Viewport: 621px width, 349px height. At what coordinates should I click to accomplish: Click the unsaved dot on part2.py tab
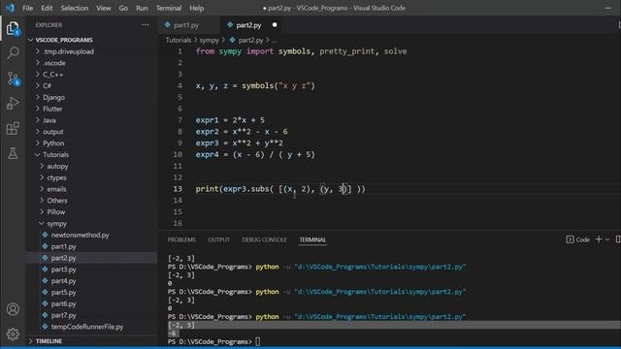click(275, 25)
